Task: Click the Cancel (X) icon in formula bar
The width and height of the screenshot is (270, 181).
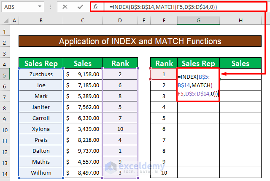Action: tap(65, 7)
